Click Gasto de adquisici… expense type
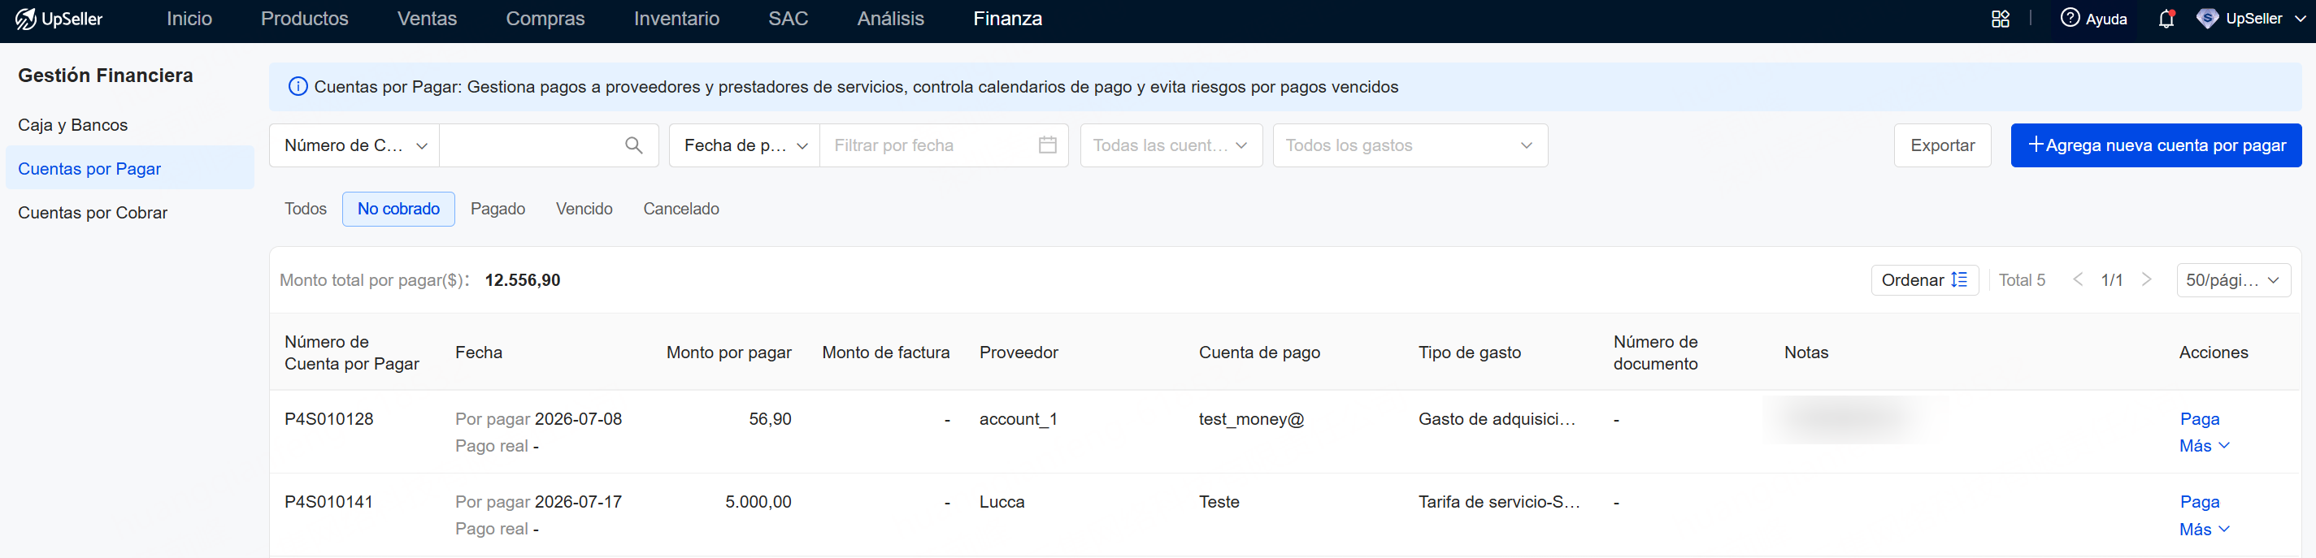2316x558 pixels. [x=1497, y=420]
